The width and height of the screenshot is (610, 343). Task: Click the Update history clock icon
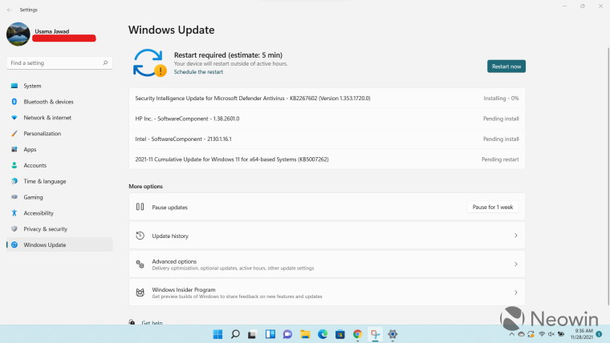coord(140,236)
